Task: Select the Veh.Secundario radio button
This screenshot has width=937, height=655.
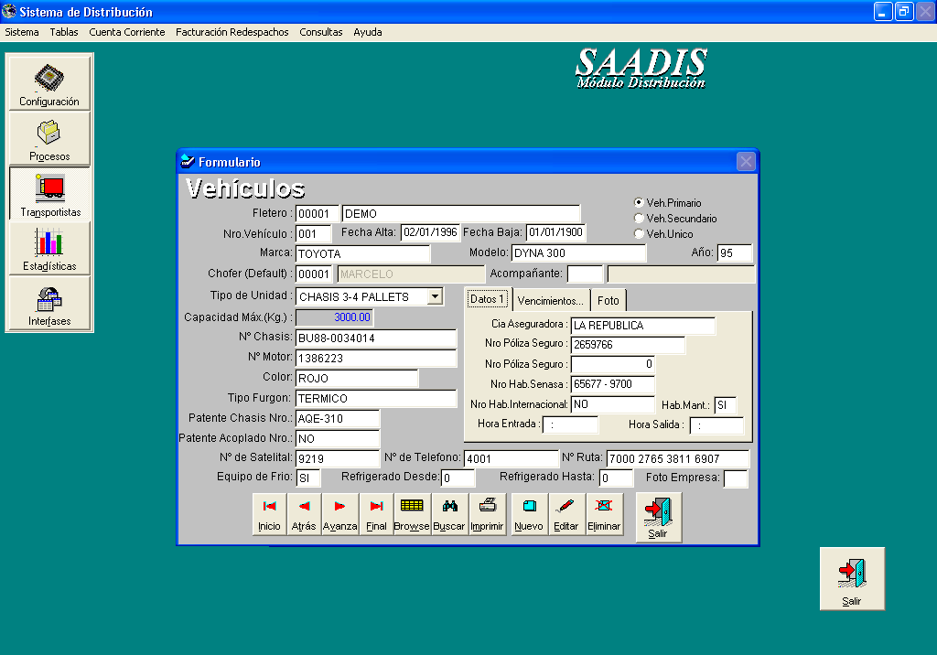Action: click(x=639, y=218)
